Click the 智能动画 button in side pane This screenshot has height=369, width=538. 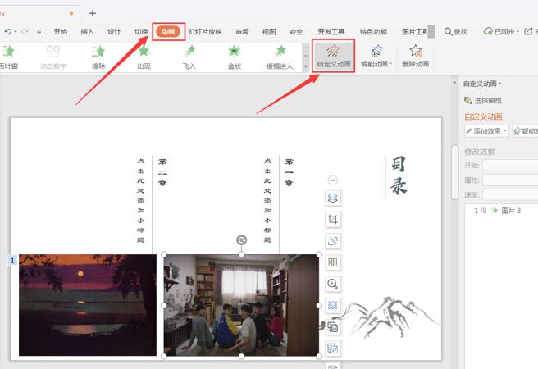(526, 131)
